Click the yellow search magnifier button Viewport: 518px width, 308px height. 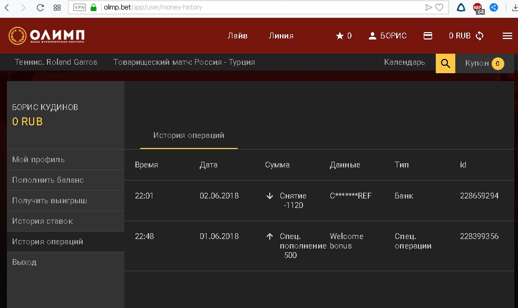445,64
